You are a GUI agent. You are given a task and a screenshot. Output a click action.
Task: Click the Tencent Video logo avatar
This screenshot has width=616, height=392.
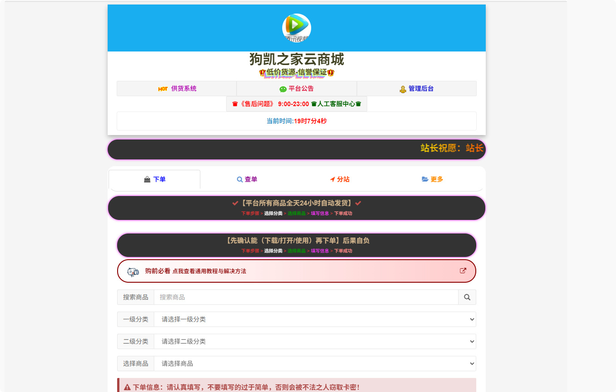[x=296, y=28]
